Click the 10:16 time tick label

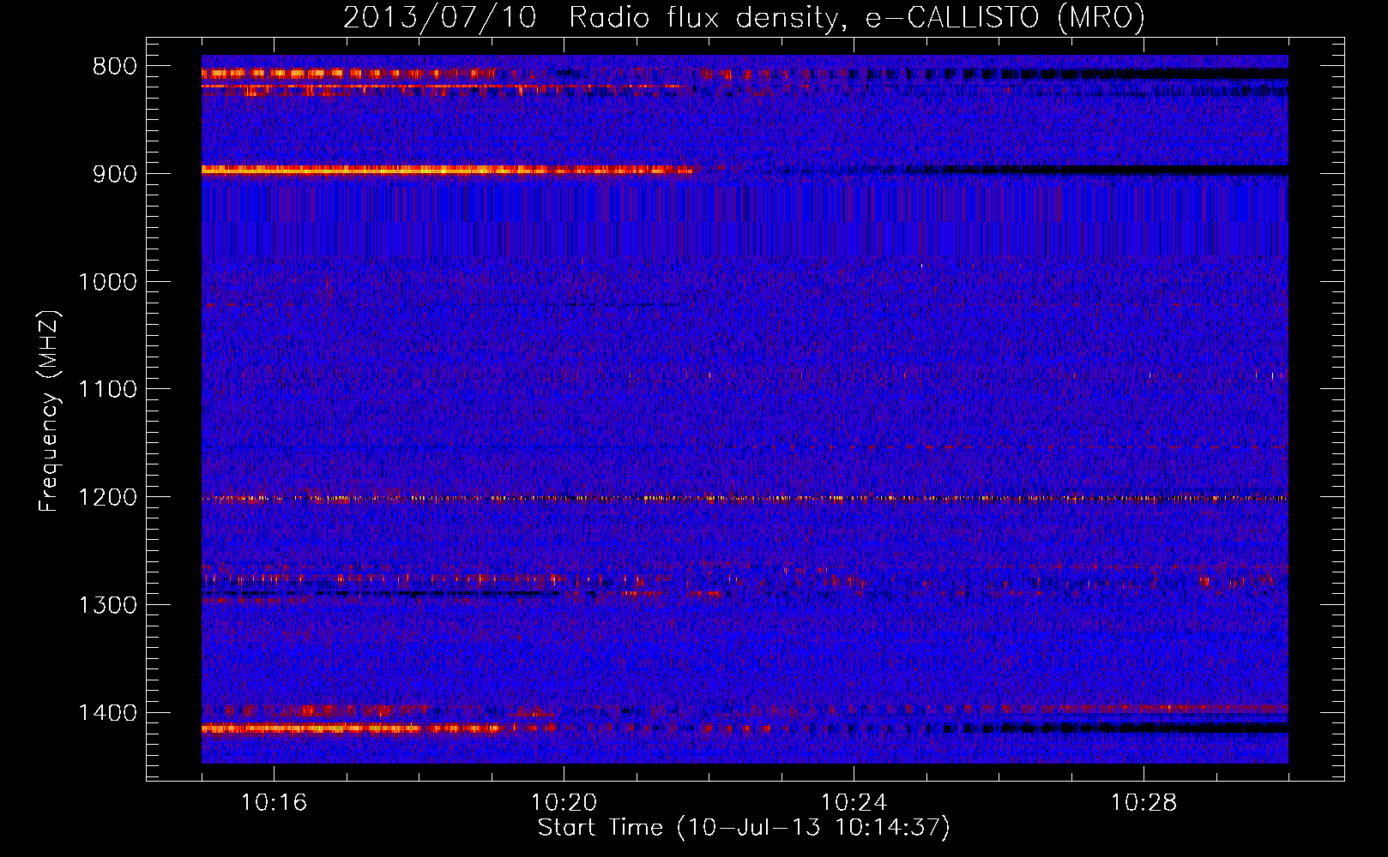pyautogui.click(x=274, y=803)
